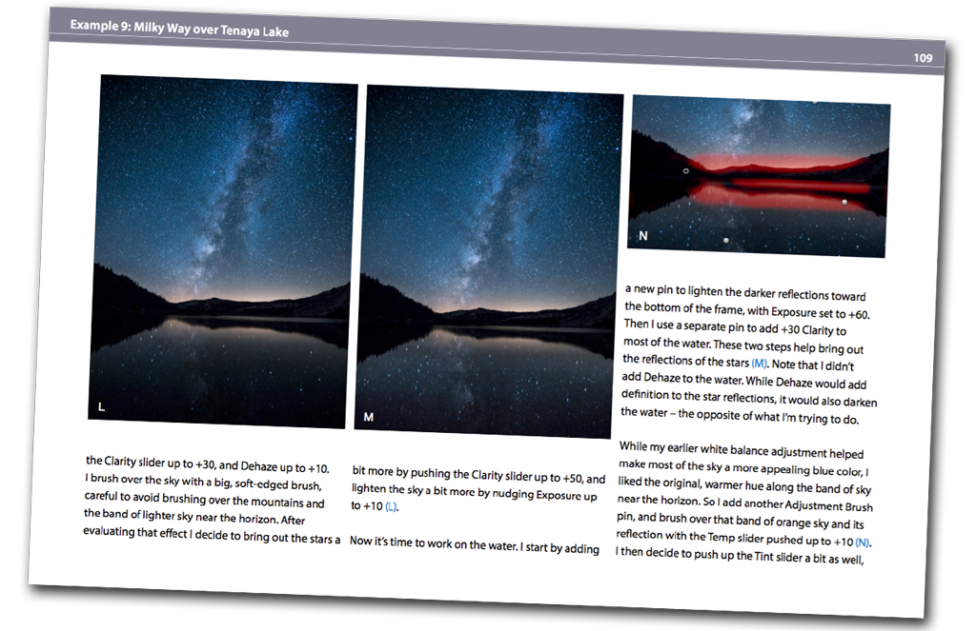The width and height of the screenshot is (976, 631).
Task: Click the text "careful to avoid brushing over the mountains and"
Action: [x=204, y=500]
